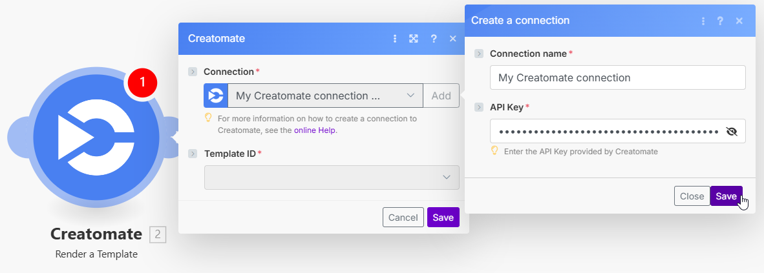Screen dimensions: 764x273
Task: Follow the online Help link
Action: pos(315,130)
